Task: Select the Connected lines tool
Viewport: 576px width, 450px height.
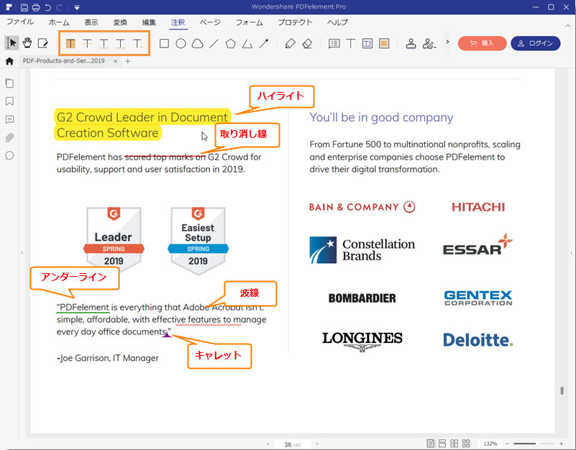Action: click(247, 44)
